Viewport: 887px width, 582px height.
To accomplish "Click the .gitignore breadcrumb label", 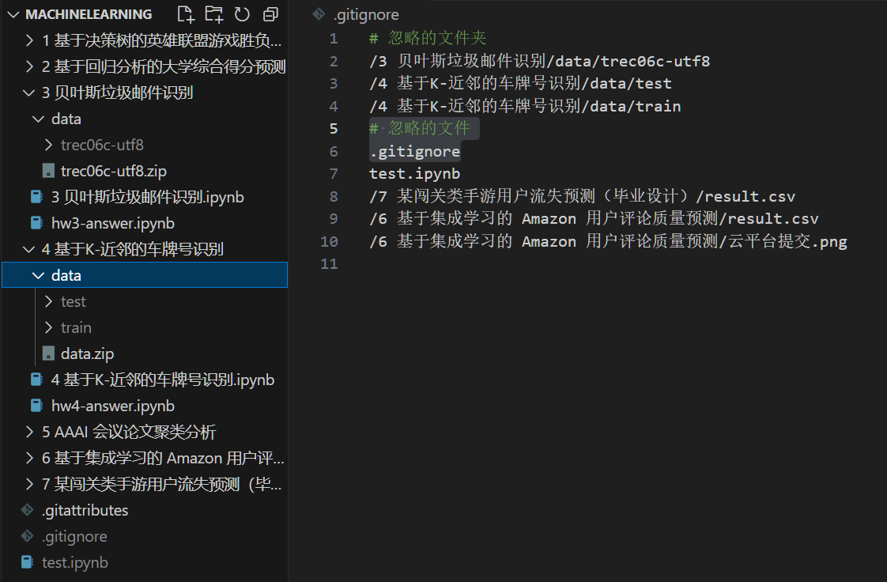I will tap(366, 15).
